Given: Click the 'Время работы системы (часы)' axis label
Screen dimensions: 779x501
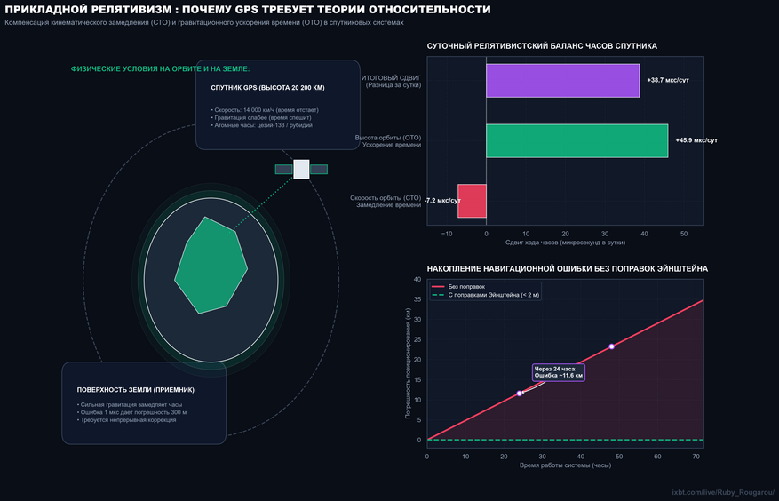Looking at the screenshot, I should pyautogui.click(x=565, y=465).
